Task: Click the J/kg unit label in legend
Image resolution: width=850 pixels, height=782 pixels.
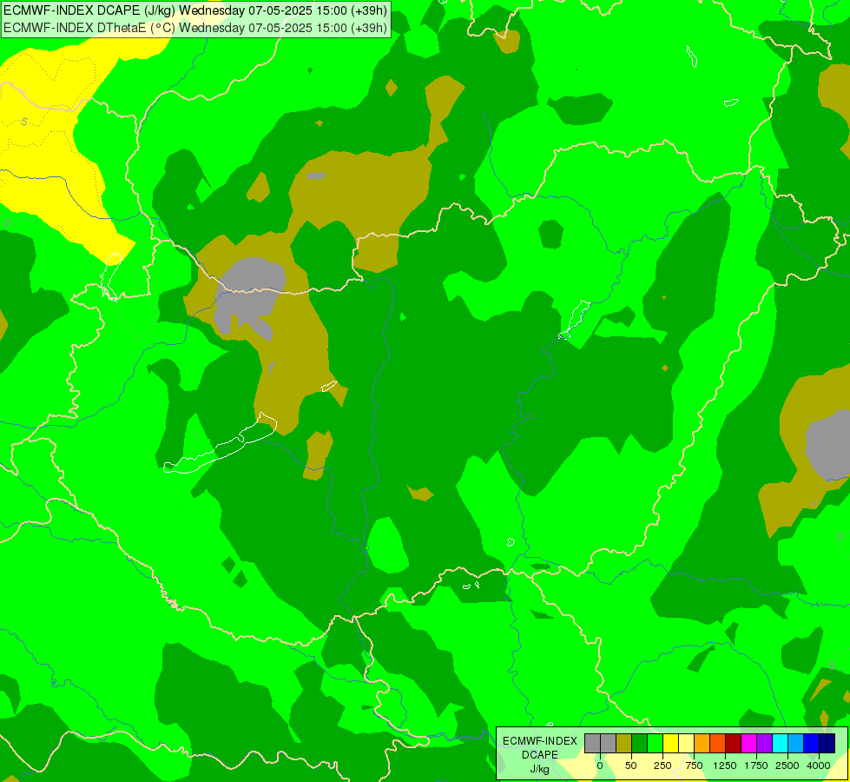Action: [x=540, y=769]
